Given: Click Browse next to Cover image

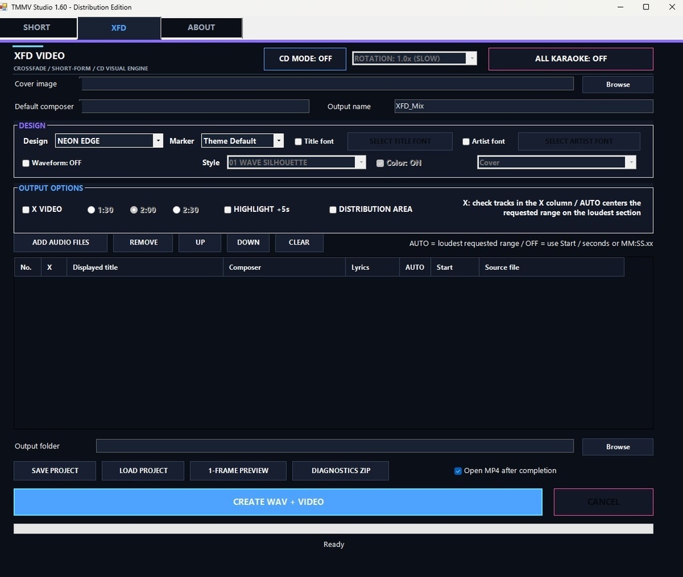Looking at the screenshot, I should (618, 85).
